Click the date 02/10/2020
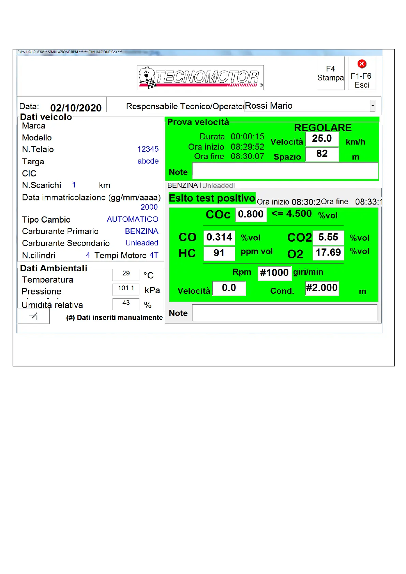The image size is (406, 574). (x=76, y=108)
